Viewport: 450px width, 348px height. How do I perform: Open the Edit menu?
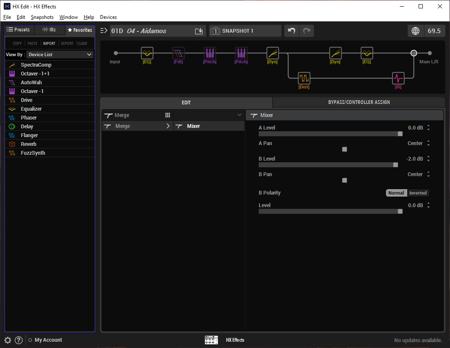pos(21,17)
